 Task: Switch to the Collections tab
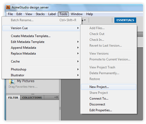click(x=32, y=98)
